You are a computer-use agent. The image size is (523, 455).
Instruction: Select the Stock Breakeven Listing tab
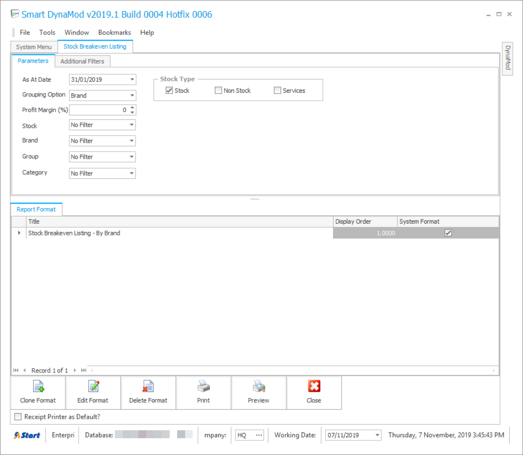[95, 46]
